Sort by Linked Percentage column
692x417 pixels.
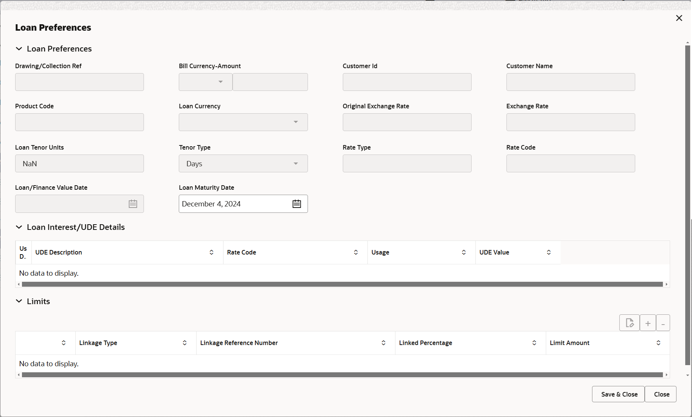(534, 343)
